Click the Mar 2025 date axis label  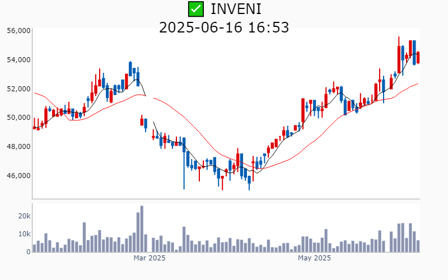point(150,258)
